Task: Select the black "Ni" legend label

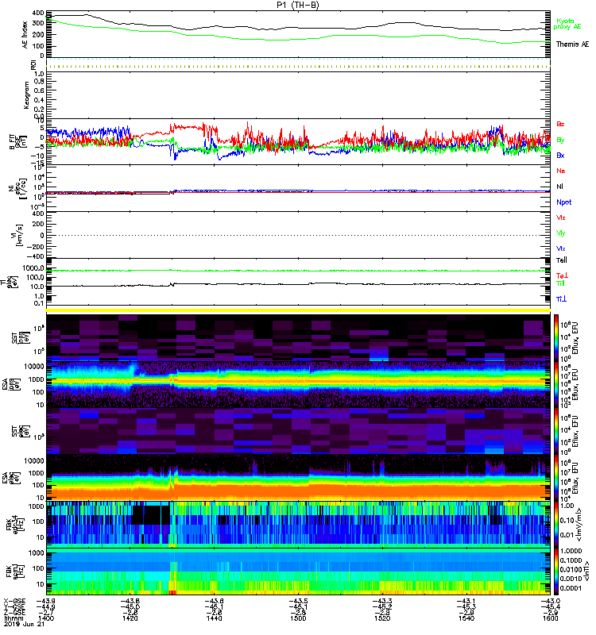Action: 559,187
